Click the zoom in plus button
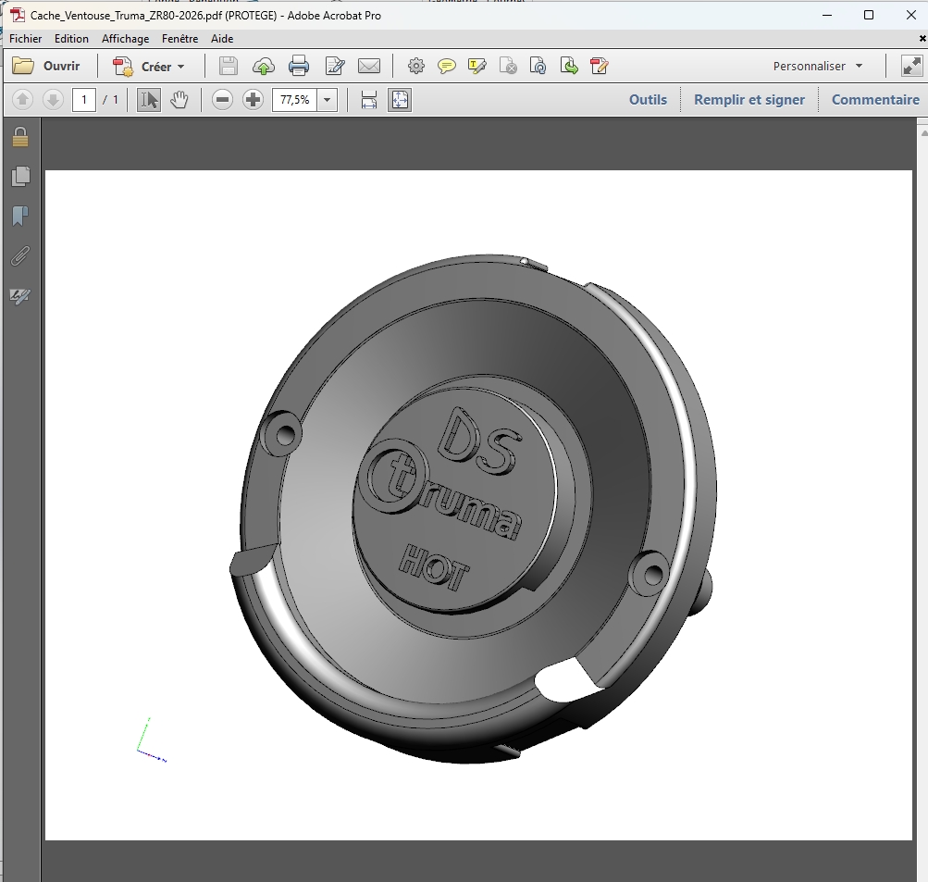928x882 pixels. [253, 100]
